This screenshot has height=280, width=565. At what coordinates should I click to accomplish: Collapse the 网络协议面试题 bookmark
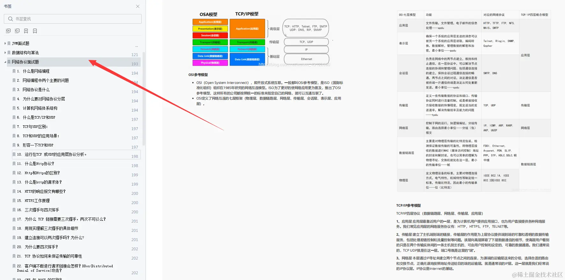(5, 62)
